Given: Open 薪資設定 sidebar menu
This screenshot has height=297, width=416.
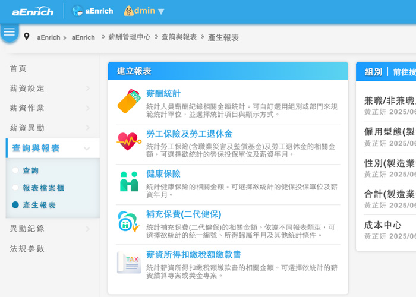Looking at the screenshot, I should [x=27, y=89].
